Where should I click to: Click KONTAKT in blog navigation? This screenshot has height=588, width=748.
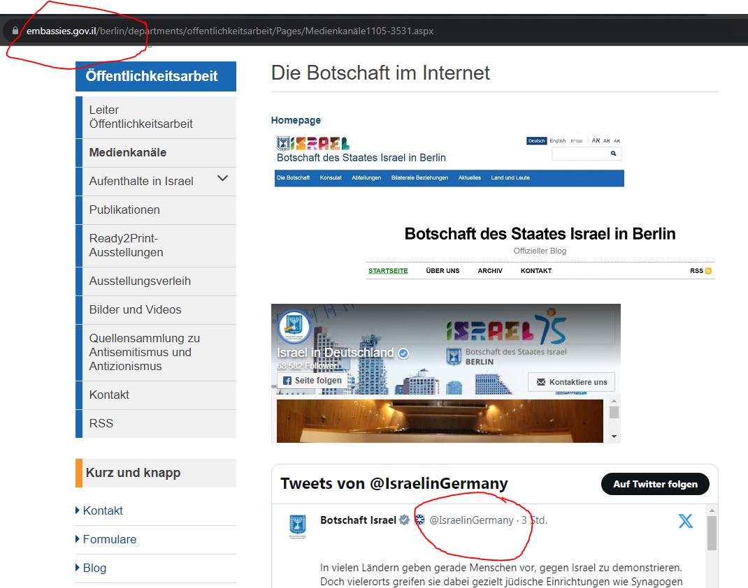pyautogui.click(x=536, y=271)
